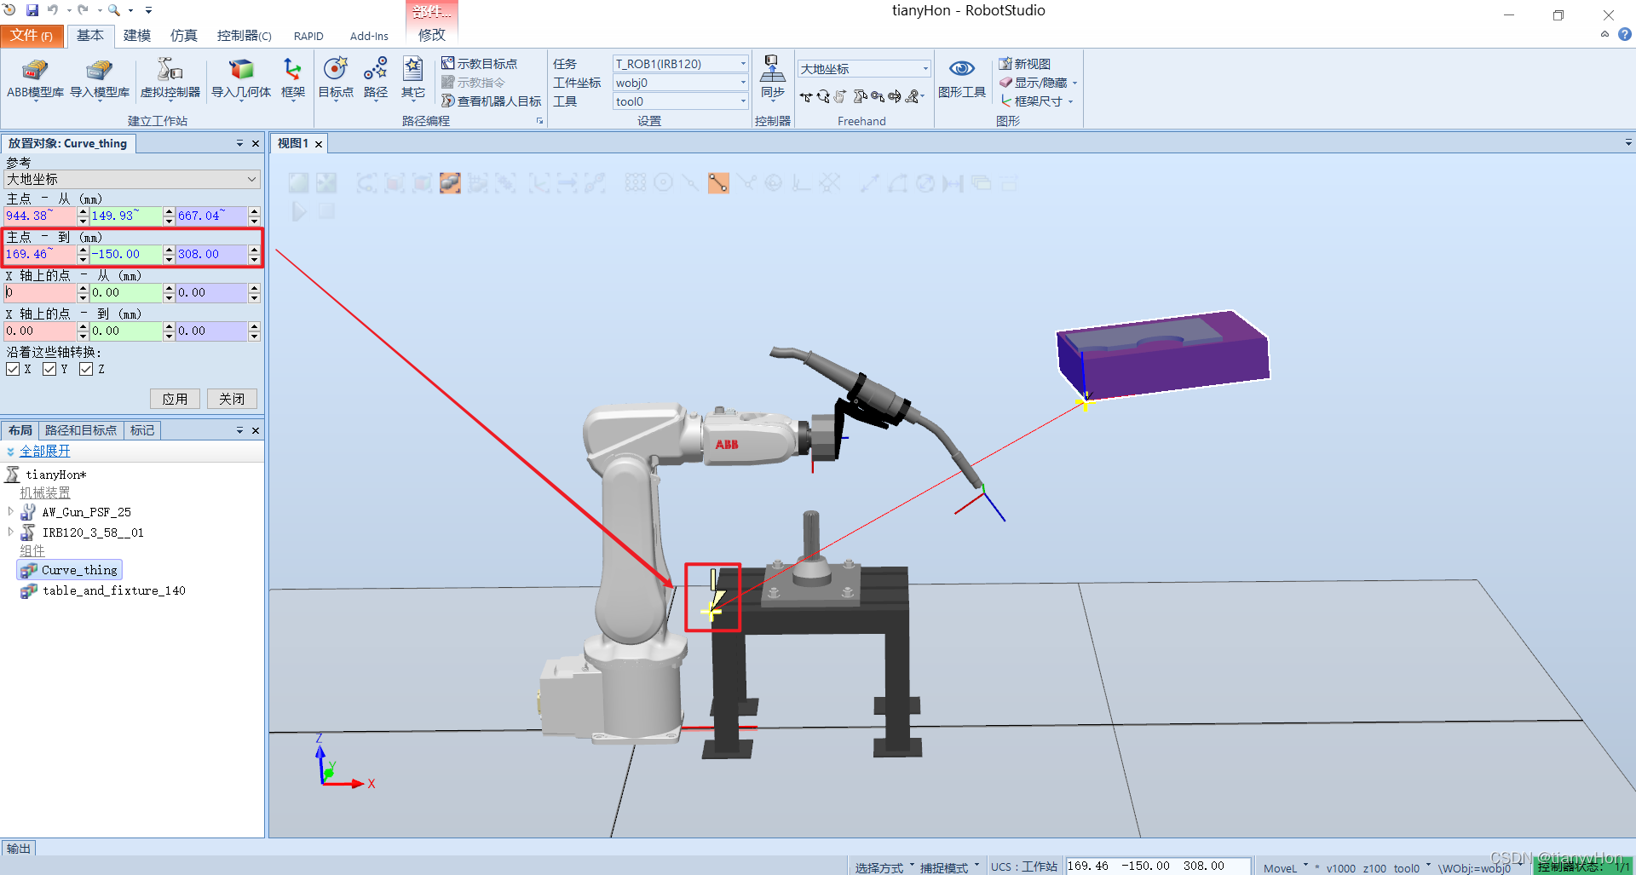Open the 控制器 (Controller) ribbon tab
1636x875 pixels.
tap(244, 36)
